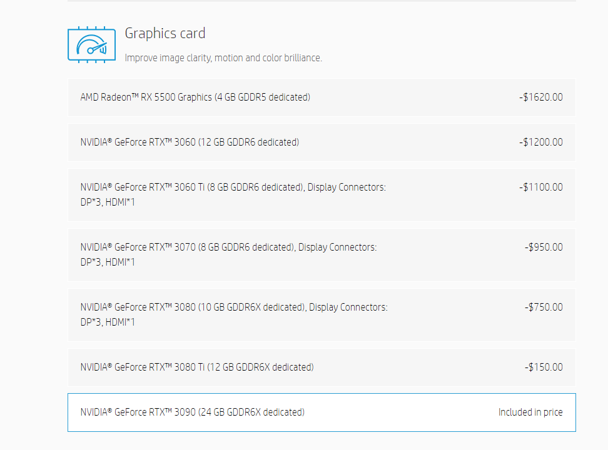
Task: Click the -$1620.00 price value
Action: (x=541, y=97)
